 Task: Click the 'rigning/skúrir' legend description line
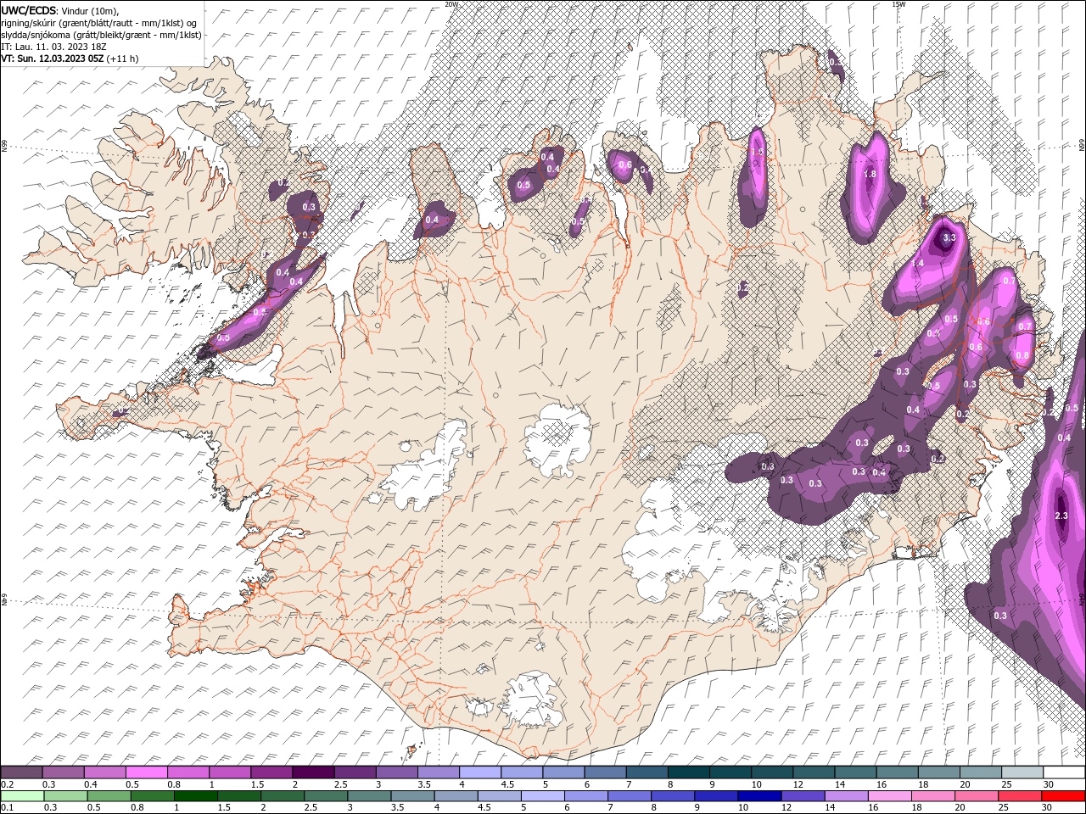coord(99,23)
